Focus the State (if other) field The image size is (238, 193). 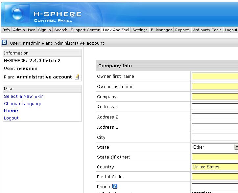(215, 157)
